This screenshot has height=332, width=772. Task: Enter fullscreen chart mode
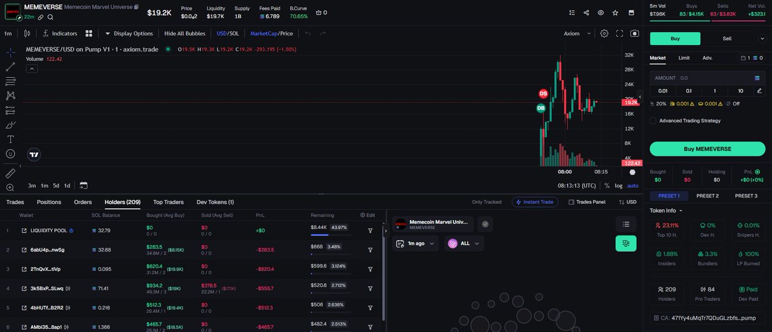click(620, 33)
